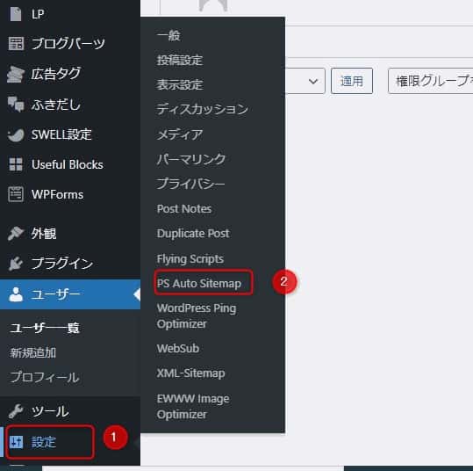The width and height of the screenshot is (473, 471).
Task: Open Post Notes settings
Action: [184, 209]
